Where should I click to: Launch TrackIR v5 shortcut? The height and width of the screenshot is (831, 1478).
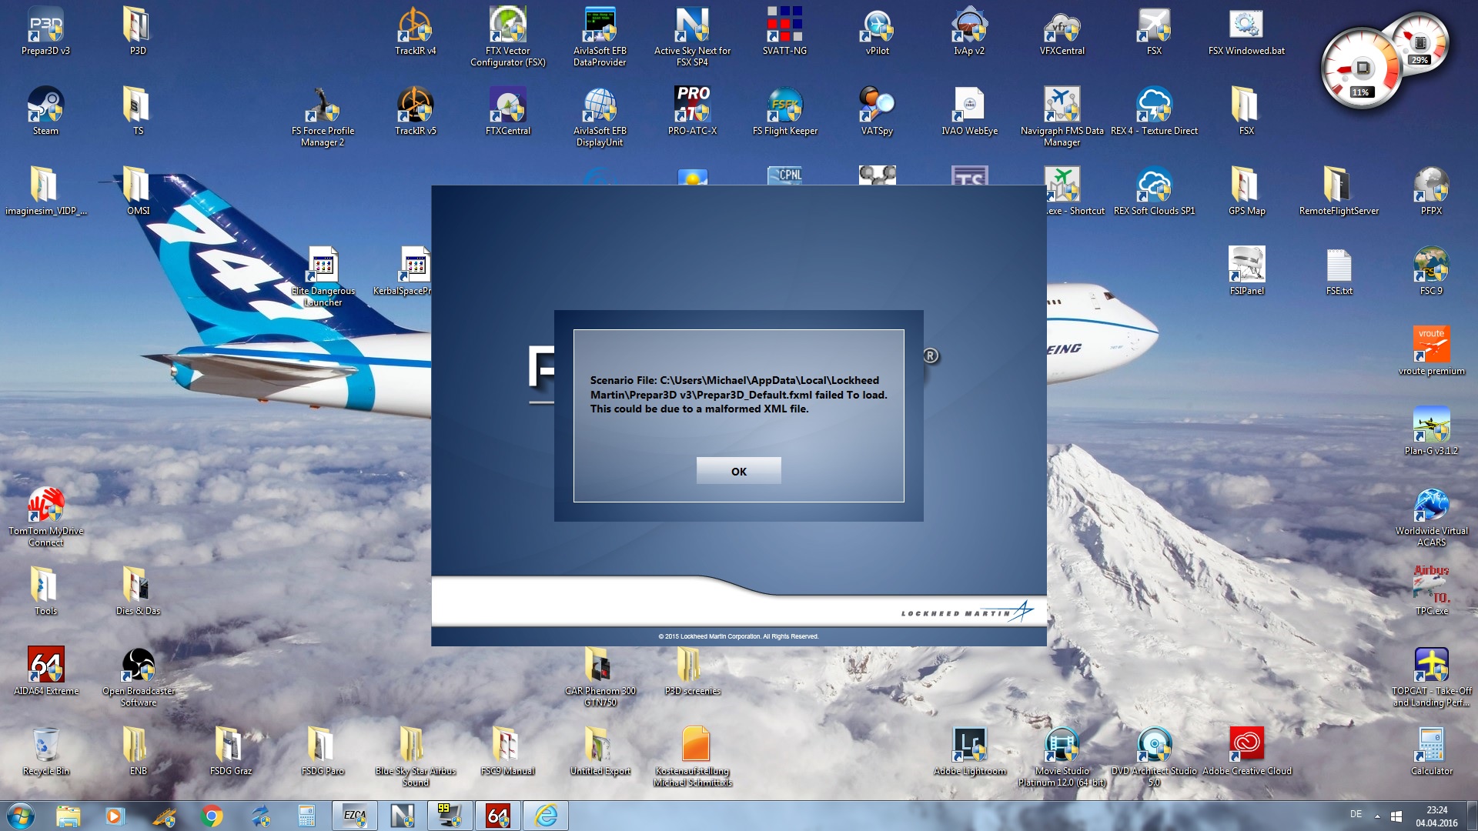coord(415,111)
